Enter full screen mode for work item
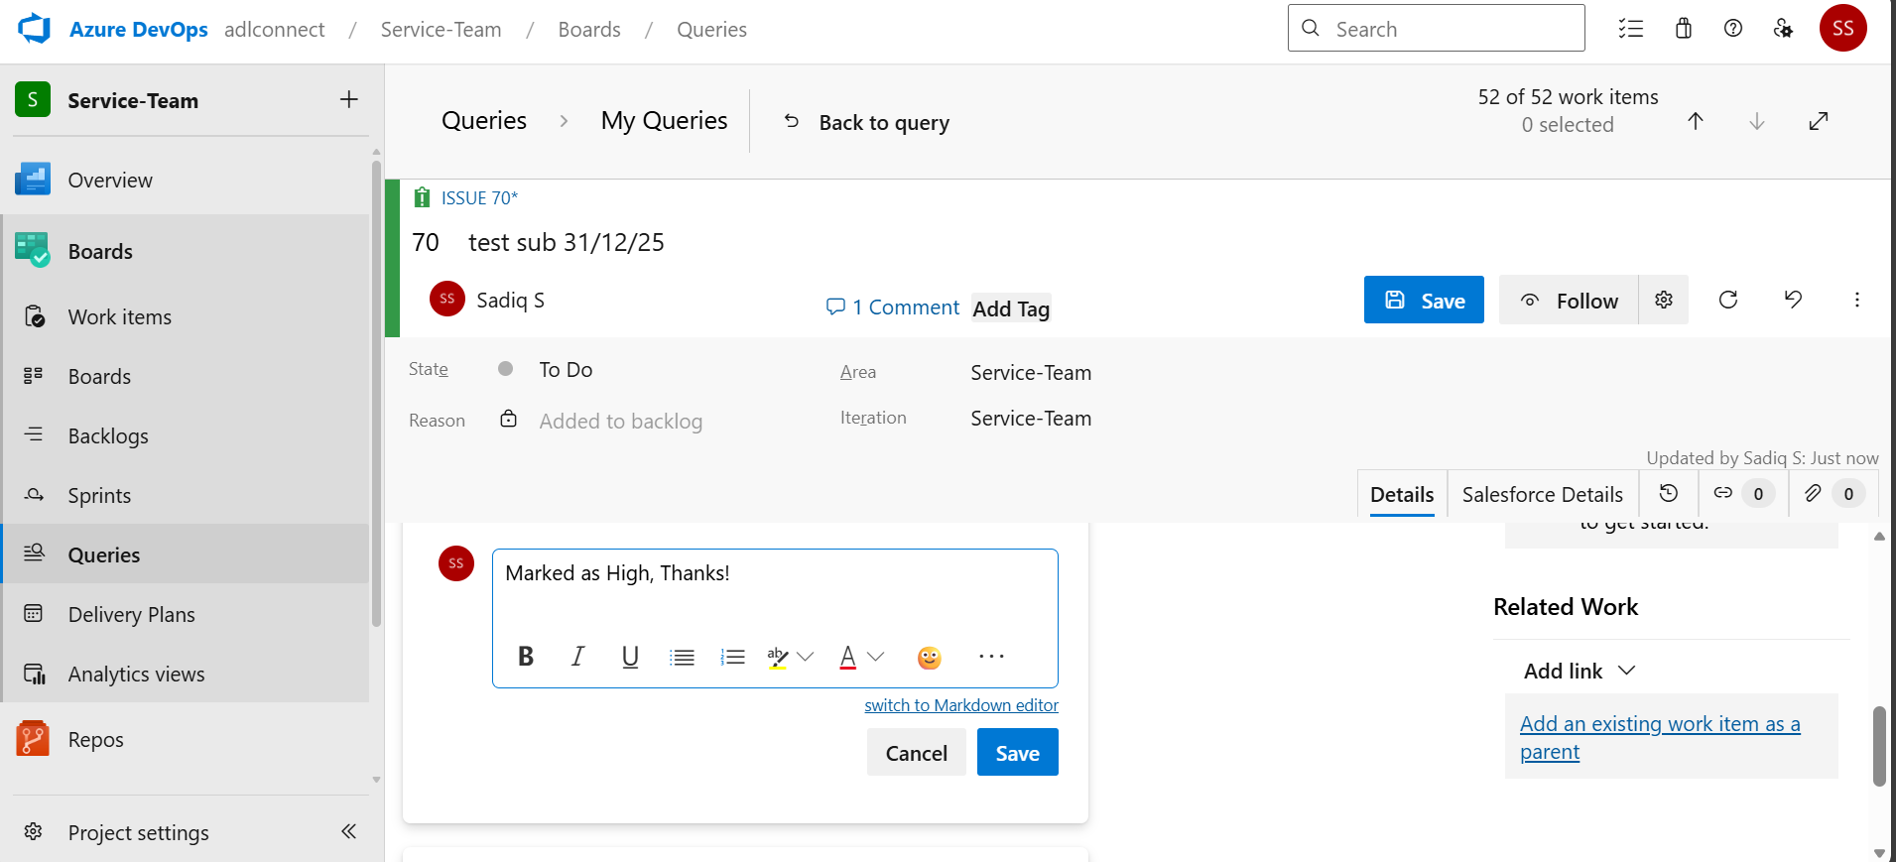Viewport: 1896px width, 862px height. coord(1819,121)
